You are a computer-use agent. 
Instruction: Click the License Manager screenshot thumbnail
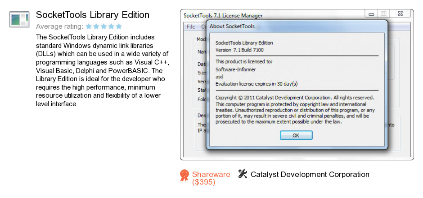click(297, 85)
